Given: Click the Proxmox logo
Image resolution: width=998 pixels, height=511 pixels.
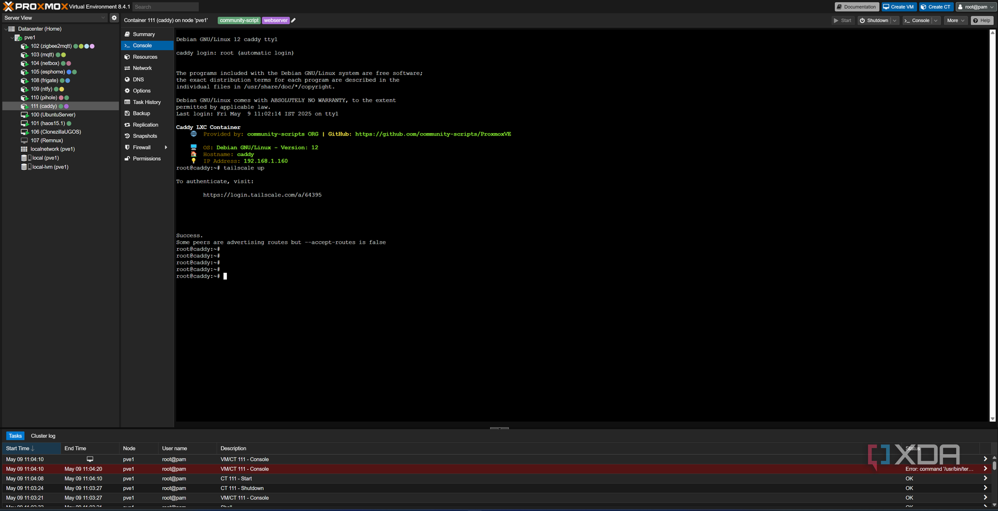Looking at the screenshot, I should tap(35, 7).
